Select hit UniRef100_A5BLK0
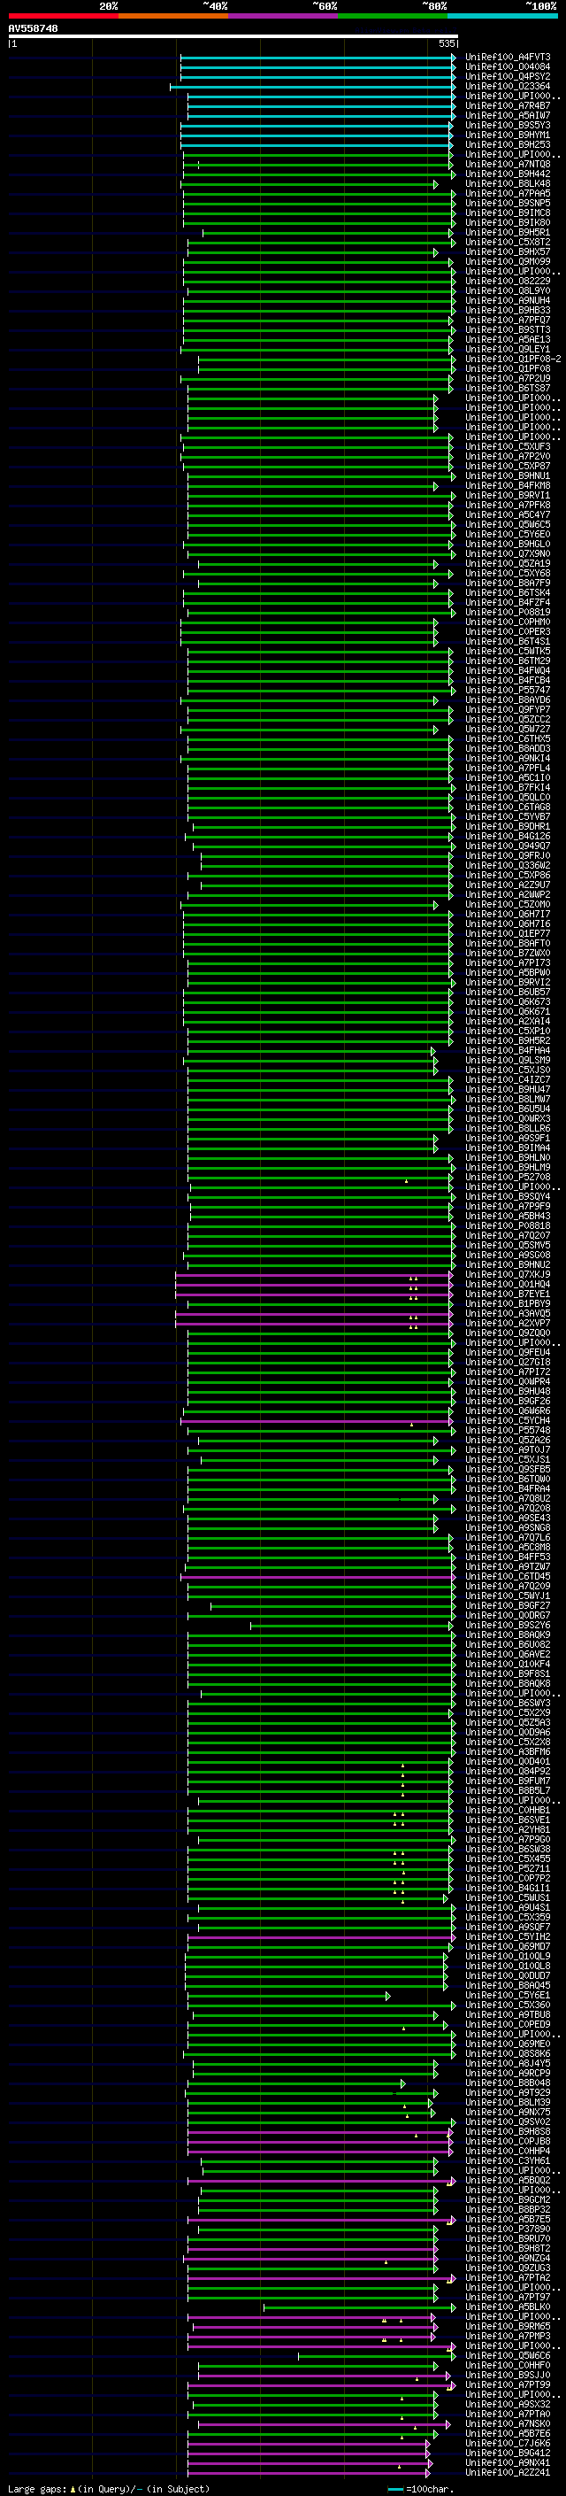 [507, 2307]
